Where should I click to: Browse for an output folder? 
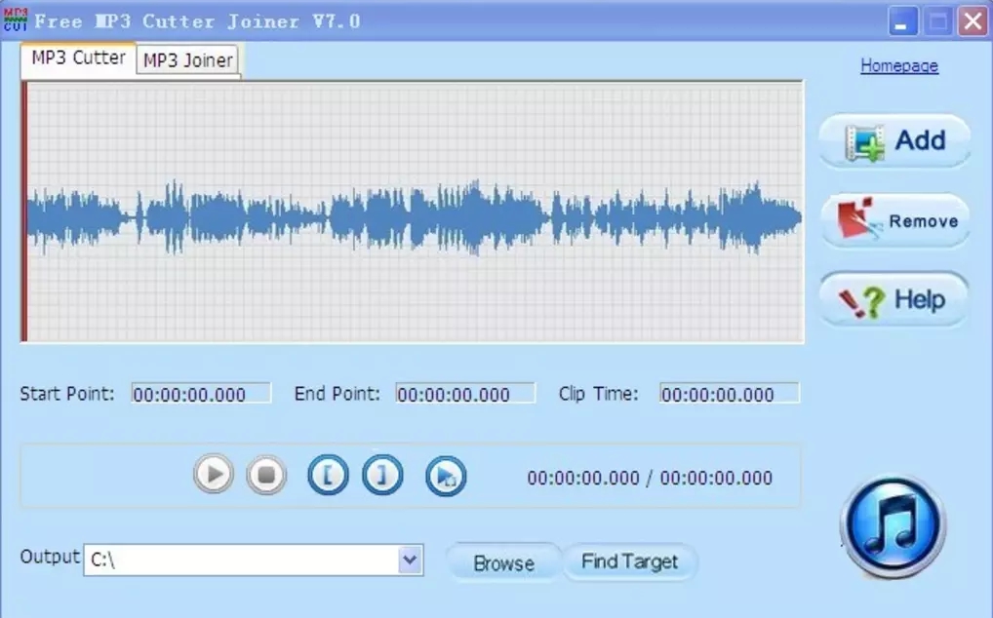coord(504,562)
